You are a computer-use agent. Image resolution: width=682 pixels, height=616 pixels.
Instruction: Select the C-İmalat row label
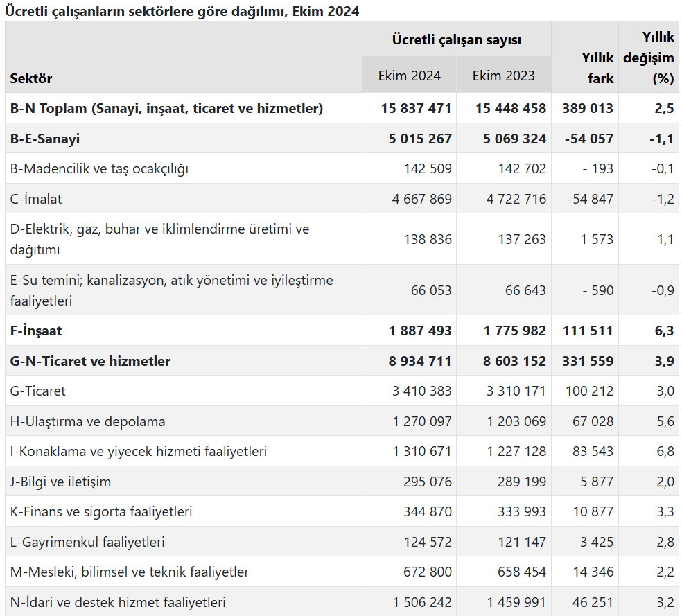[35, 199]
